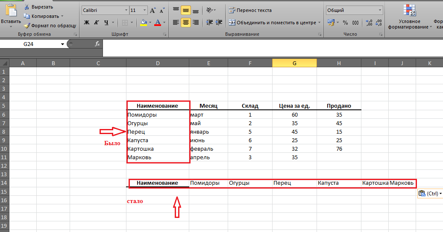
Task: Click Merge and Center (Объединить и поместить в центре)
Action: click(273, 23)
